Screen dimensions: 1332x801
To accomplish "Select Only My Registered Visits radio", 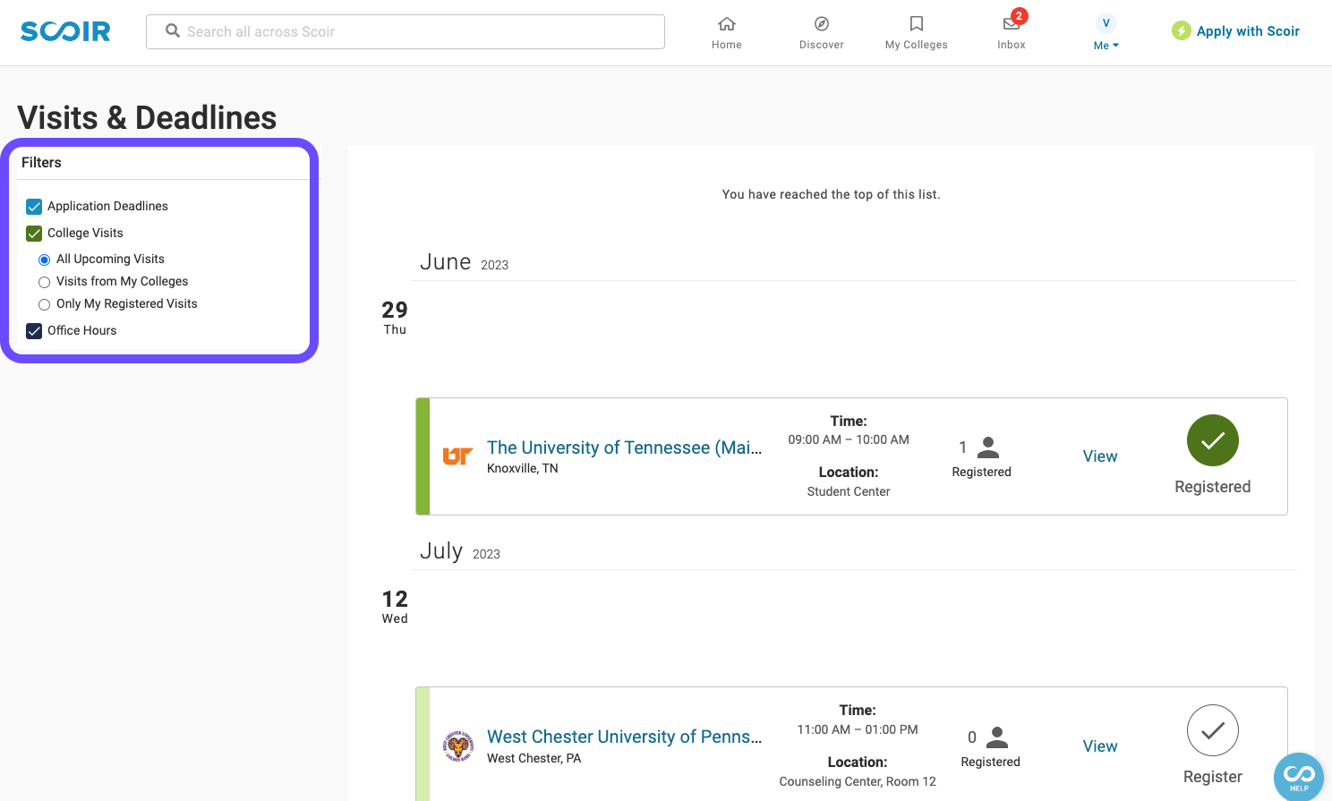I will (x=44, y=304).
